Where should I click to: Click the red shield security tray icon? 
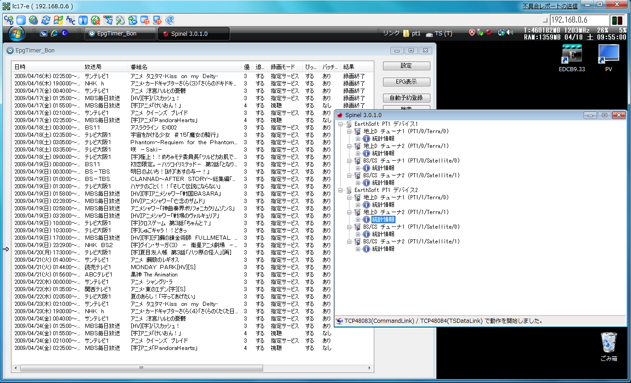click(472, 33)
